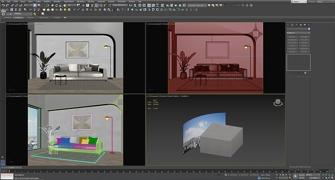
Task: Open the Rendering menu
Action: [81, 1]
